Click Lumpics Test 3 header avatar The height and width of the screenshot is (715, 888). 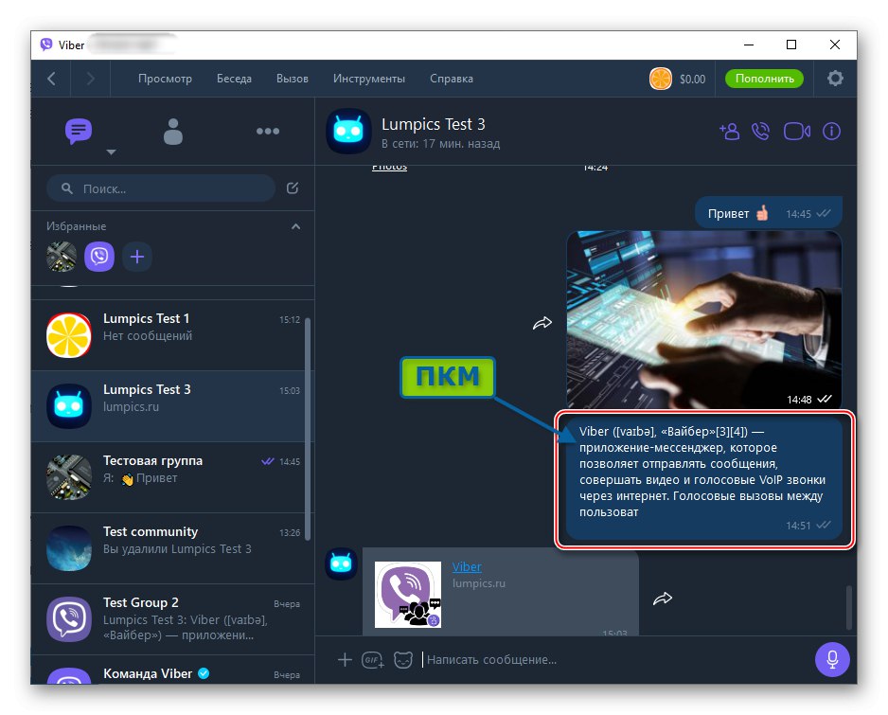tap(348, 132)
